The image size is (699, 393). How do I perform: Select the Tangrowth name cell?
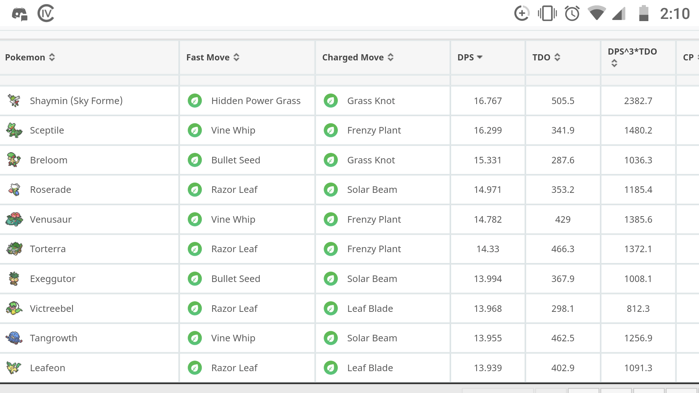pos(54,338)
